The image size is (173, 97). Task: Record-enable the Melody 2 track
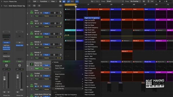(41, 44)
